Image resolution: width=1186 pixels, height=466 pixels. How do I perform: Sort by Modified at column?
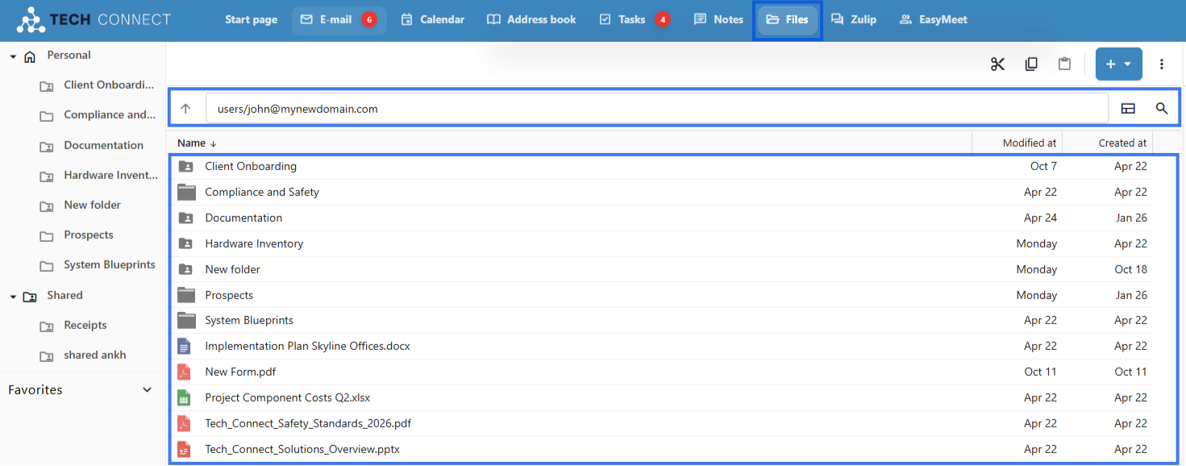pos(1030,143)
